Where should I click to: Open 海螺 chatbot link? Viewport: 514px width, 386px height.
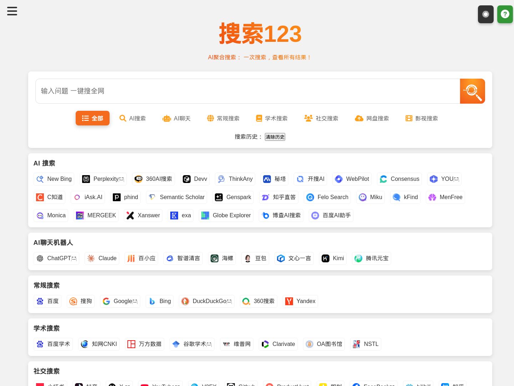click(x=222, y=258)
